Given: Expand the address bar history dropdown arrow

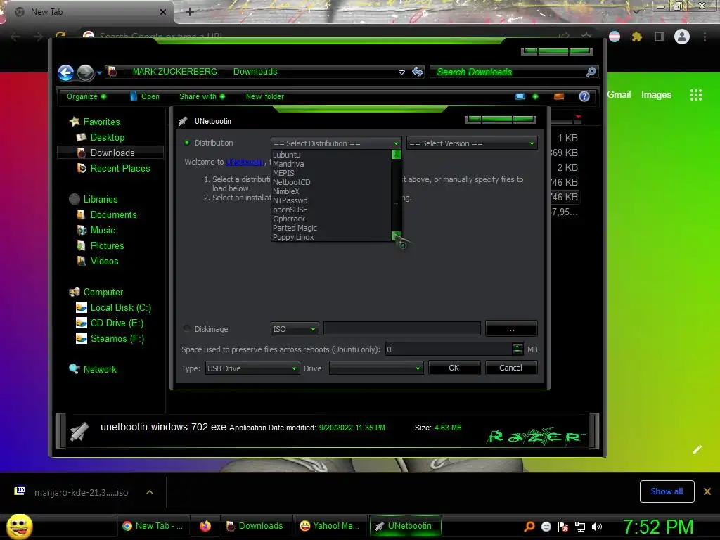Looking at the screenshot, I should click(401, 72).
